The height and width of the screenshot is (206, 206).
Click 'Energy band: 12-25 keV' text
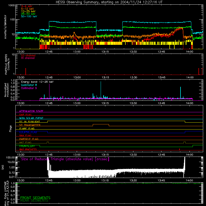pos(37,82)
